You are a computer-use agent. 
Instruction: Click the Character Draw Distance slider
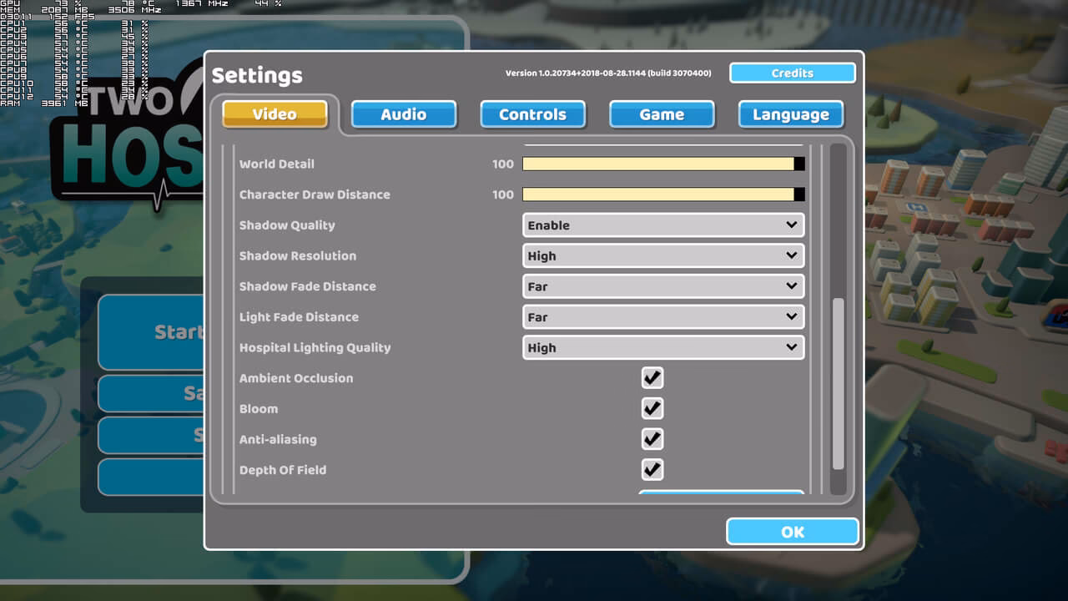659,194
